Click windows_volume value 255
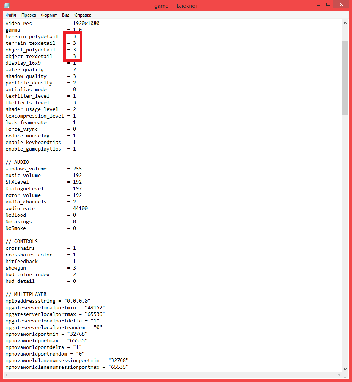The width and height of the screenshot is (352, 382). click(x=77, y=169)
